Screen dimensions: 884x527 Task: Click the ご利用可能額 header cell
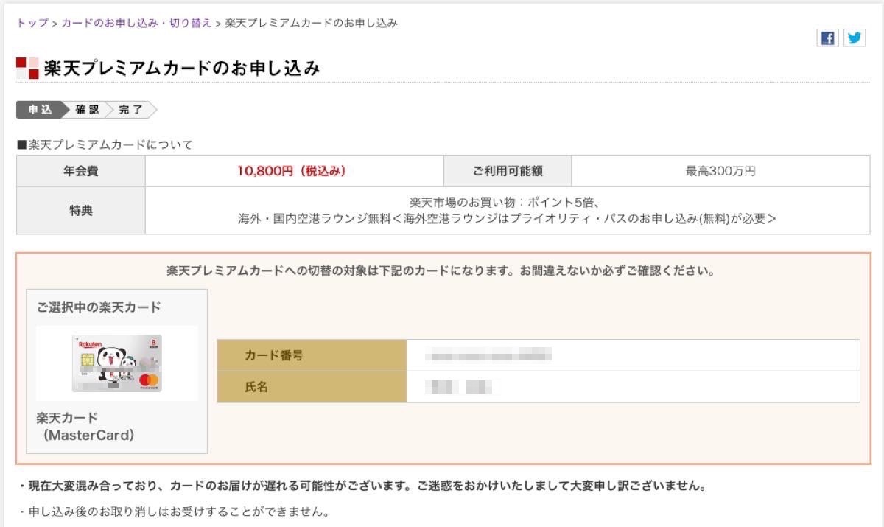tap(508, 171)
